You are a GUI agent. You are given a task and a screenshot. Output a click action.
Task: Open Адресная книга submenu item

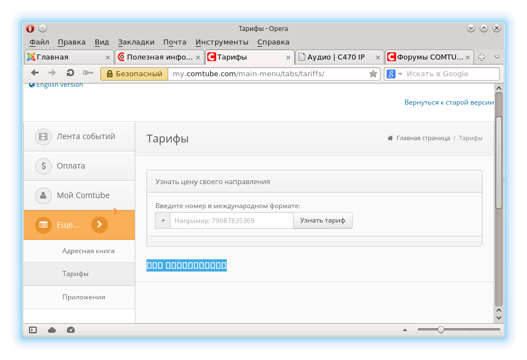tap(79, 251)
